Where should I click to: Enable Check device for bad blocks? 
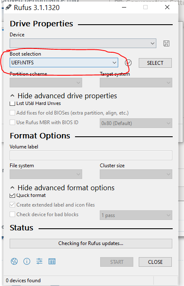[x=12, y=214]
